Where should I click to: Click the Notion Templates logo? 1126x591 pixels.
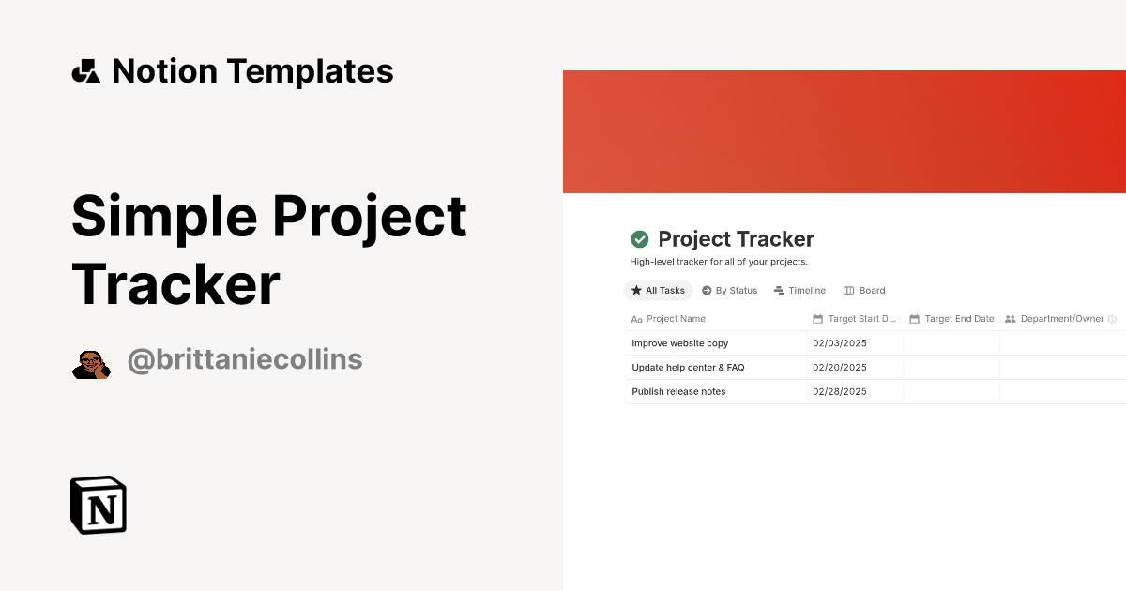[233, 70]
